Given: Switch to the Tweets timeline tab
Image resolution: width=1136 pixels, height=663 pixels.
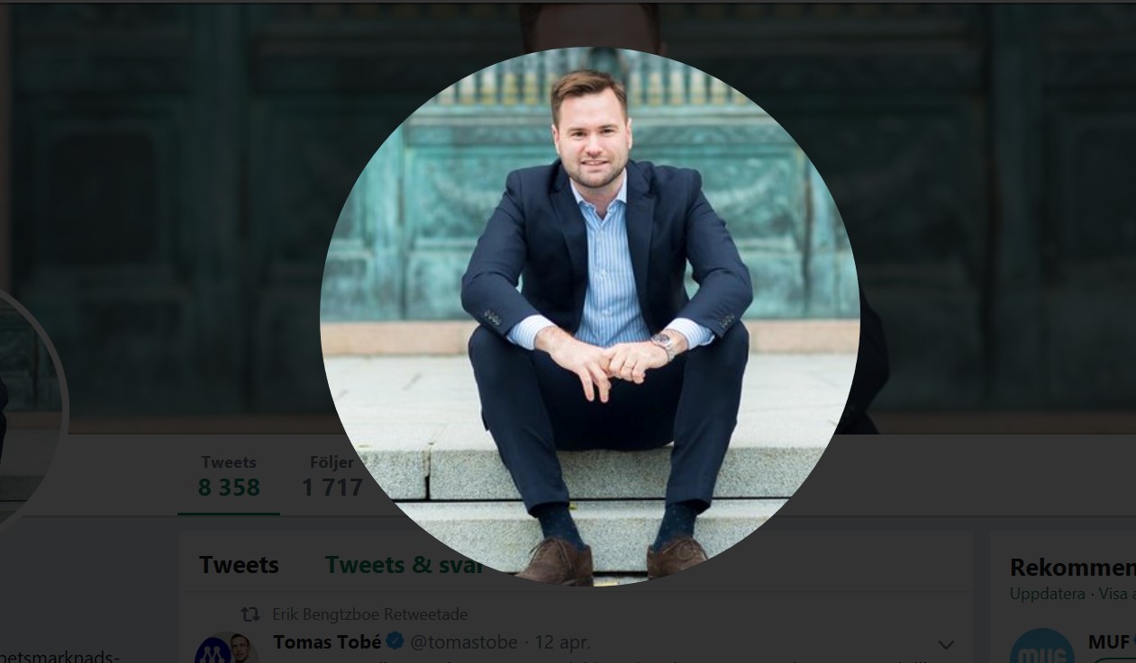Looking at the screenshot, I should pyautogui.click(x=239, y=565).
